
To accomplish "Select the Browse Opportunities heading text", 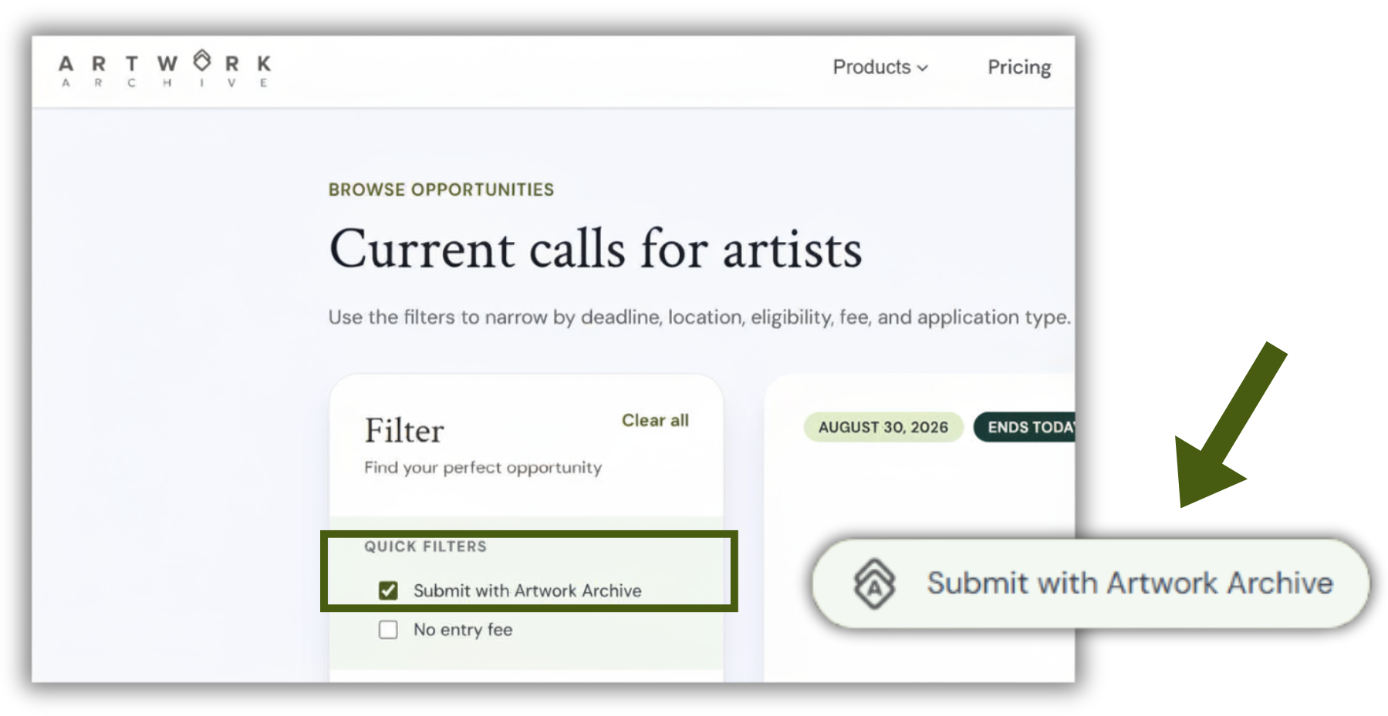I will (441, 190).
